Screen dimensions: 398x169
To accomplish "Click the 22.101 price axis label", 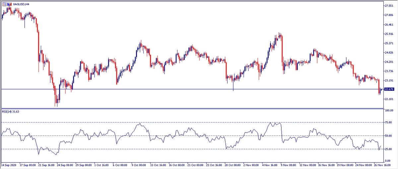I will 389,99.
